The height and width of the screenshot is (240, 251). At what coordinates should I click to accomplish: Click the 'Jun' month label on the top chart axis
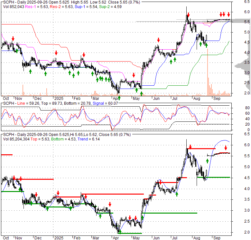156,98
